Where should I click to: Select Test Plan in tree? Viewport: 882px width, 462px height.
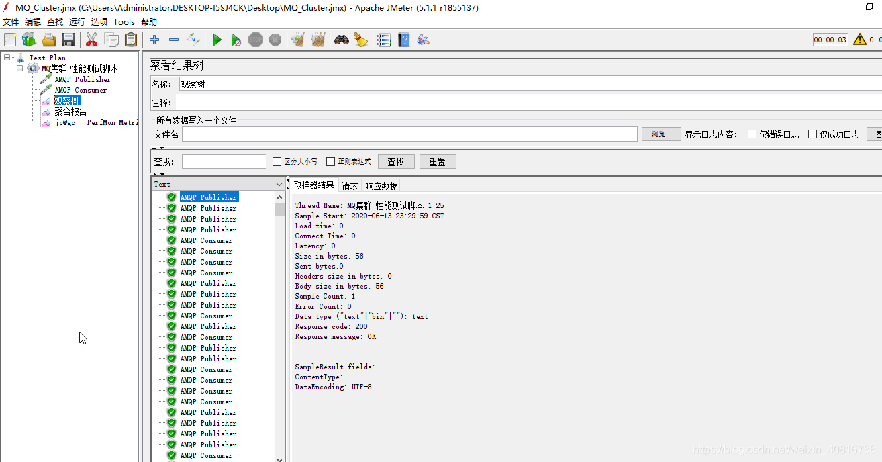tap(48, 58)
